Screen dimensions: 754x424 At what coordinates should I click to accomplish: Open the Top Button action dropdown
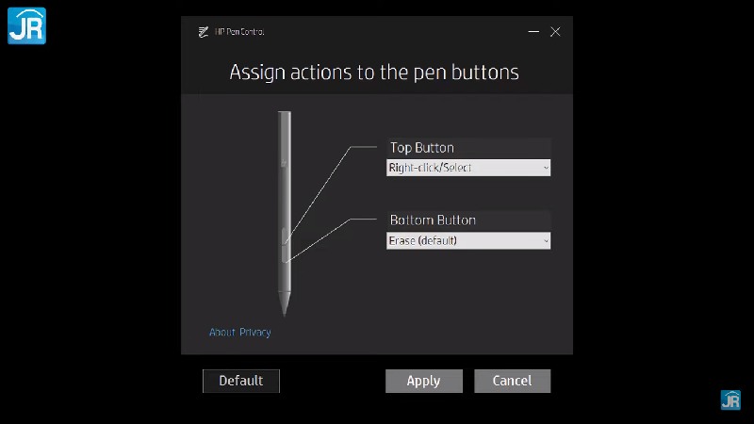point(468,168)
